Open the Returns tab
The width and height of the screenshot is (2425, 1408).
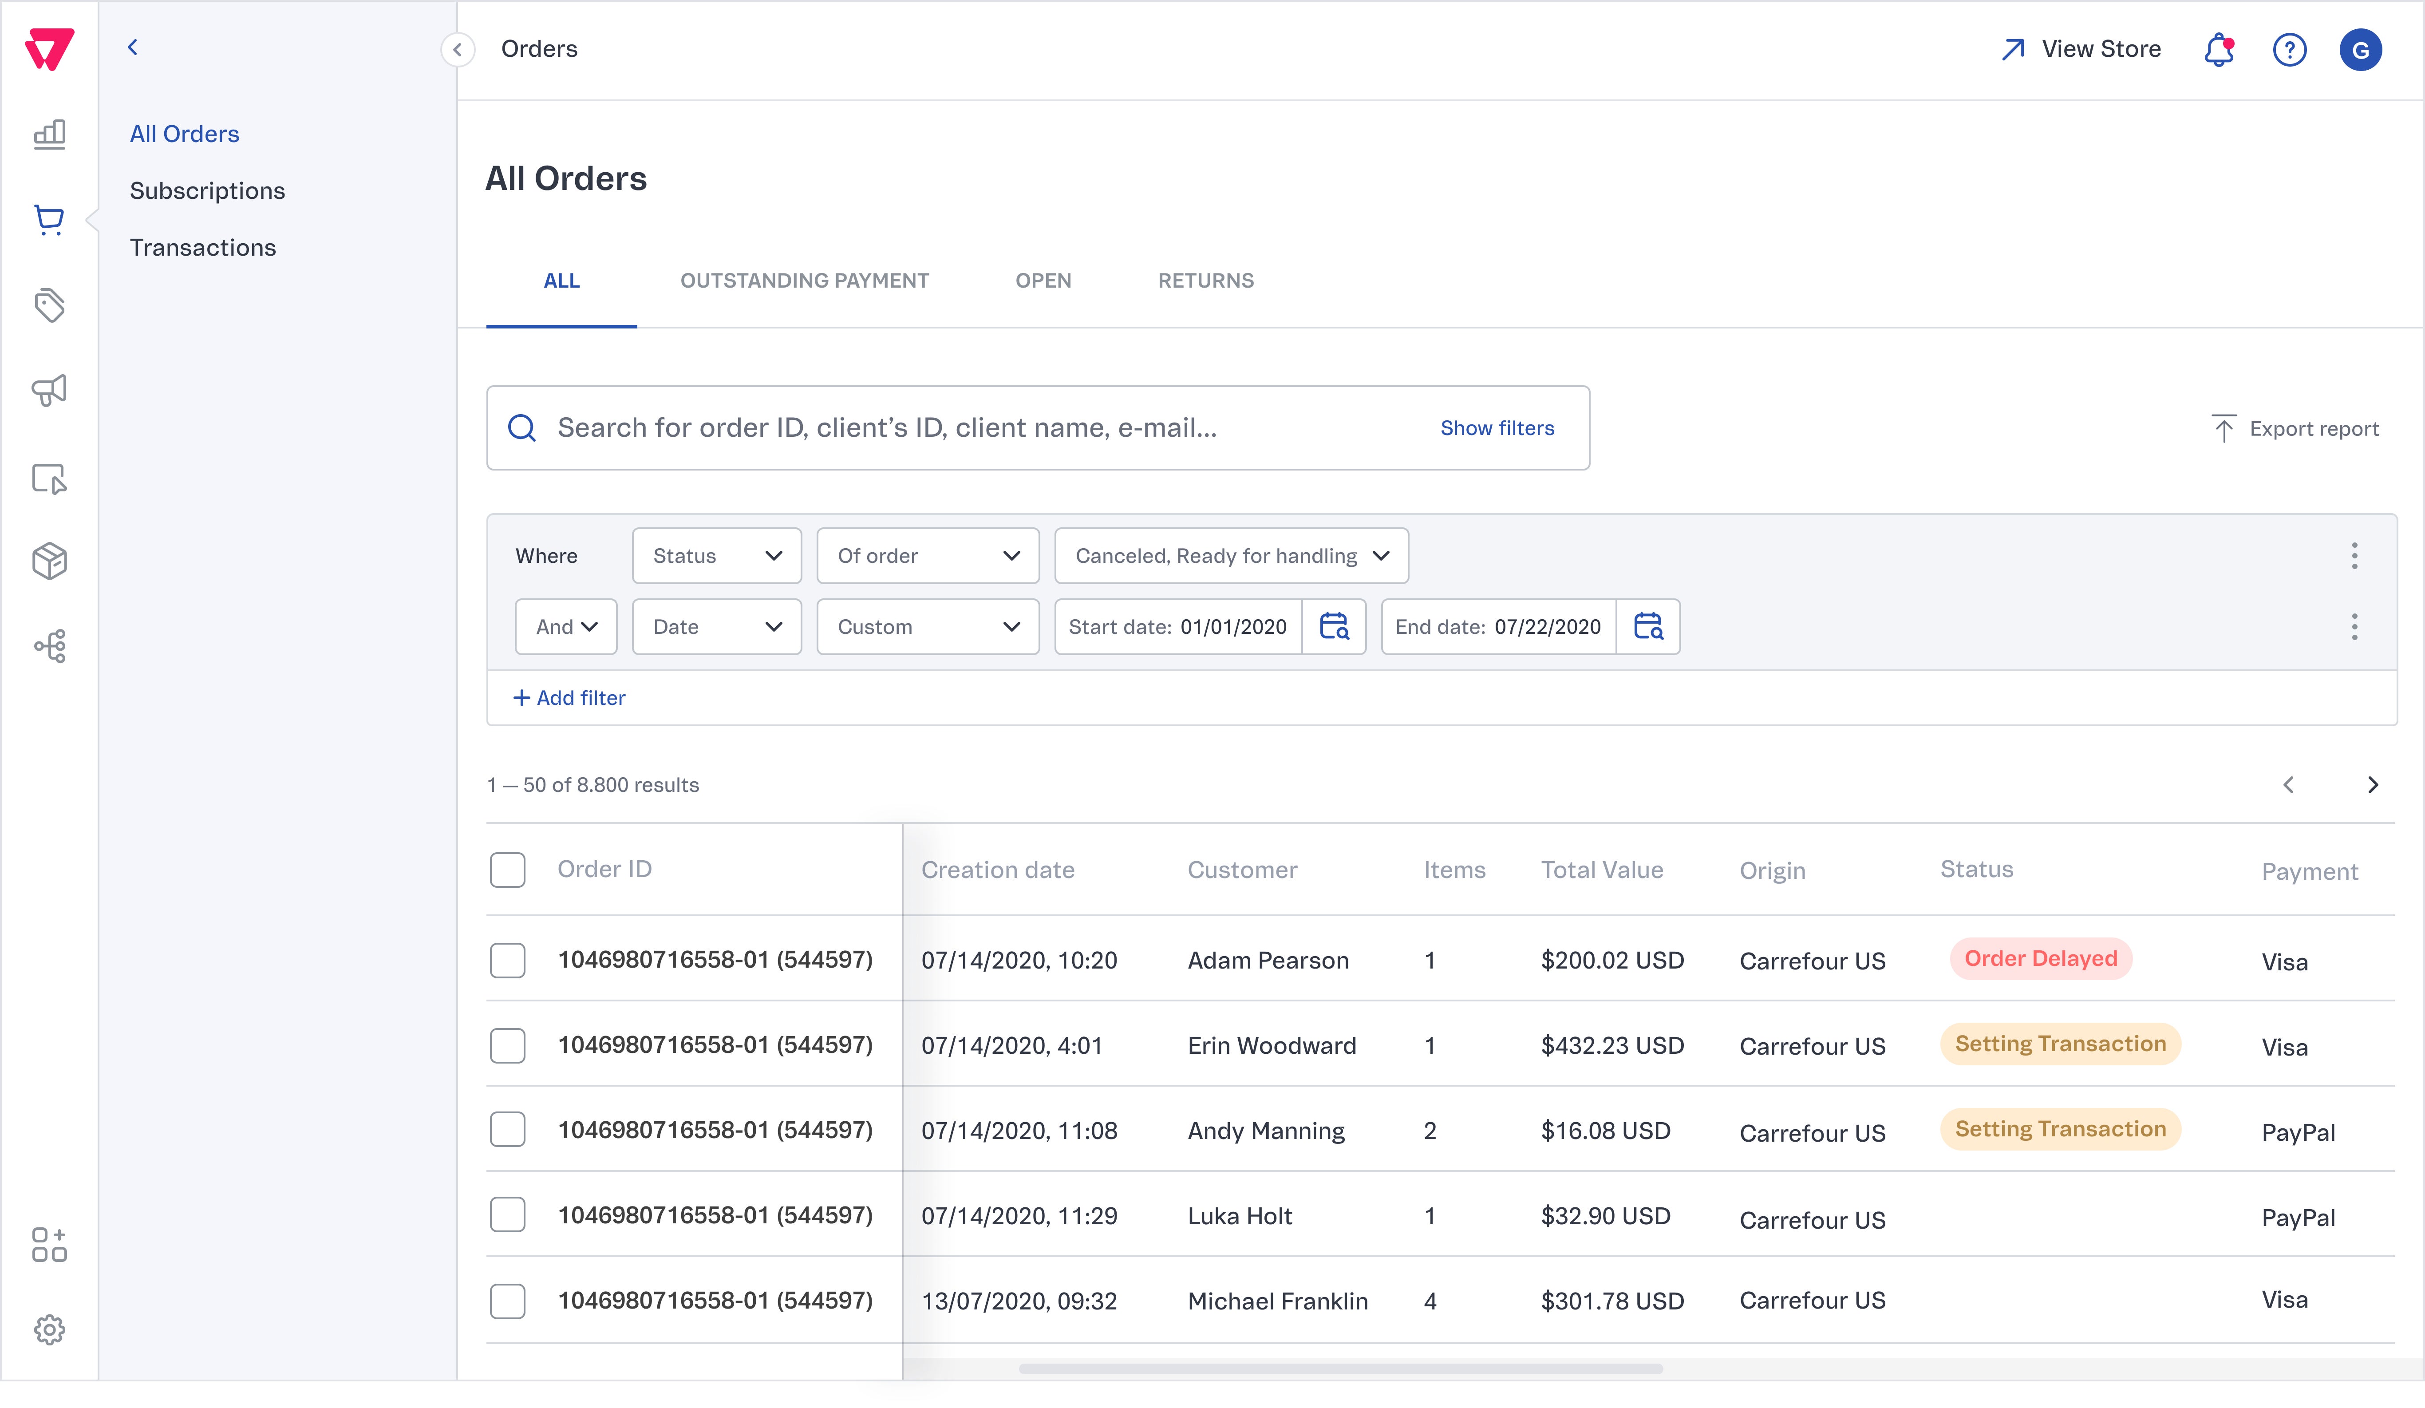tap(1205, 281)
